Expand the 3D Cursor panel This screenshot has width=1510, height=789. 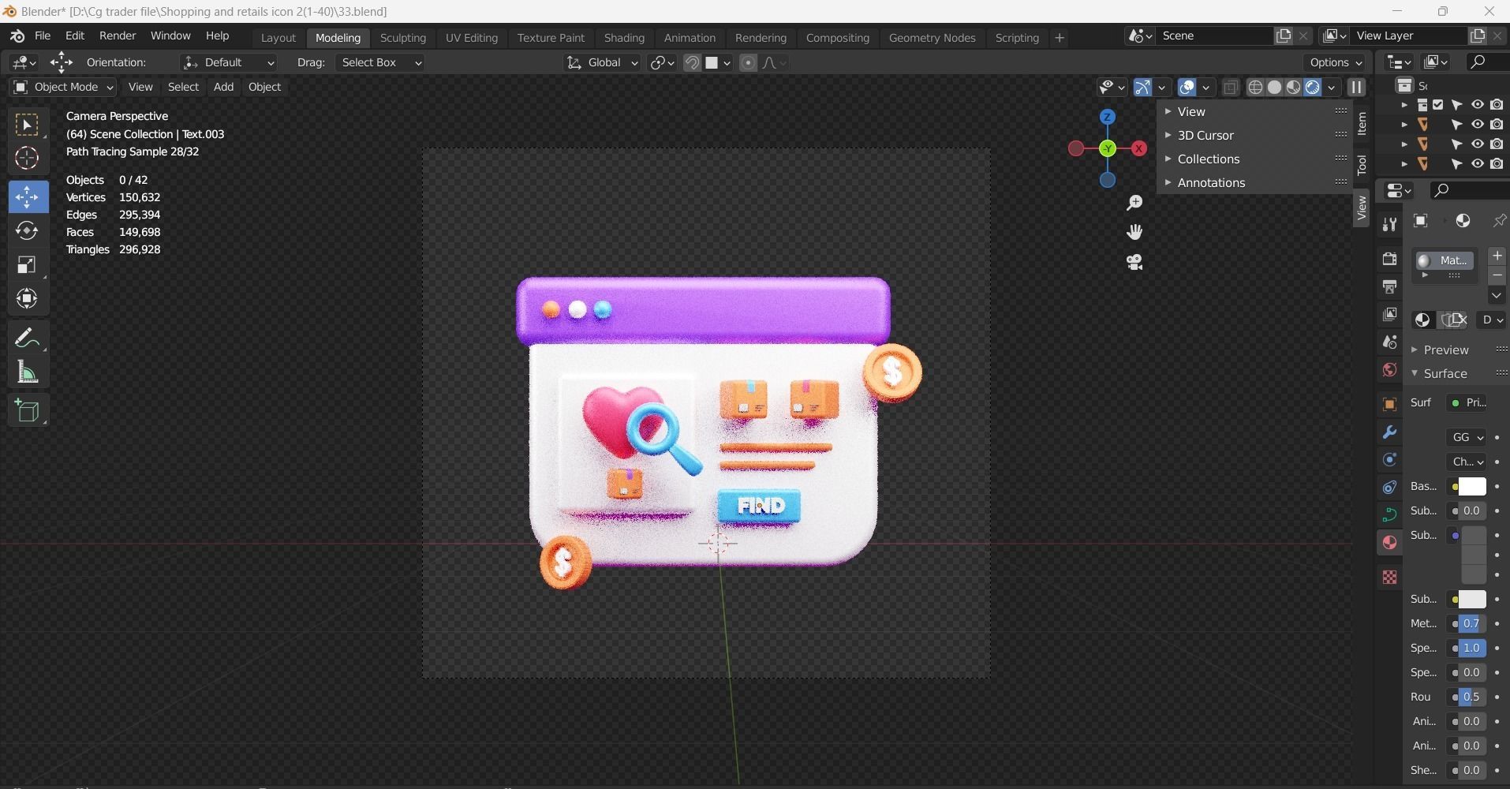point(1205,135)
